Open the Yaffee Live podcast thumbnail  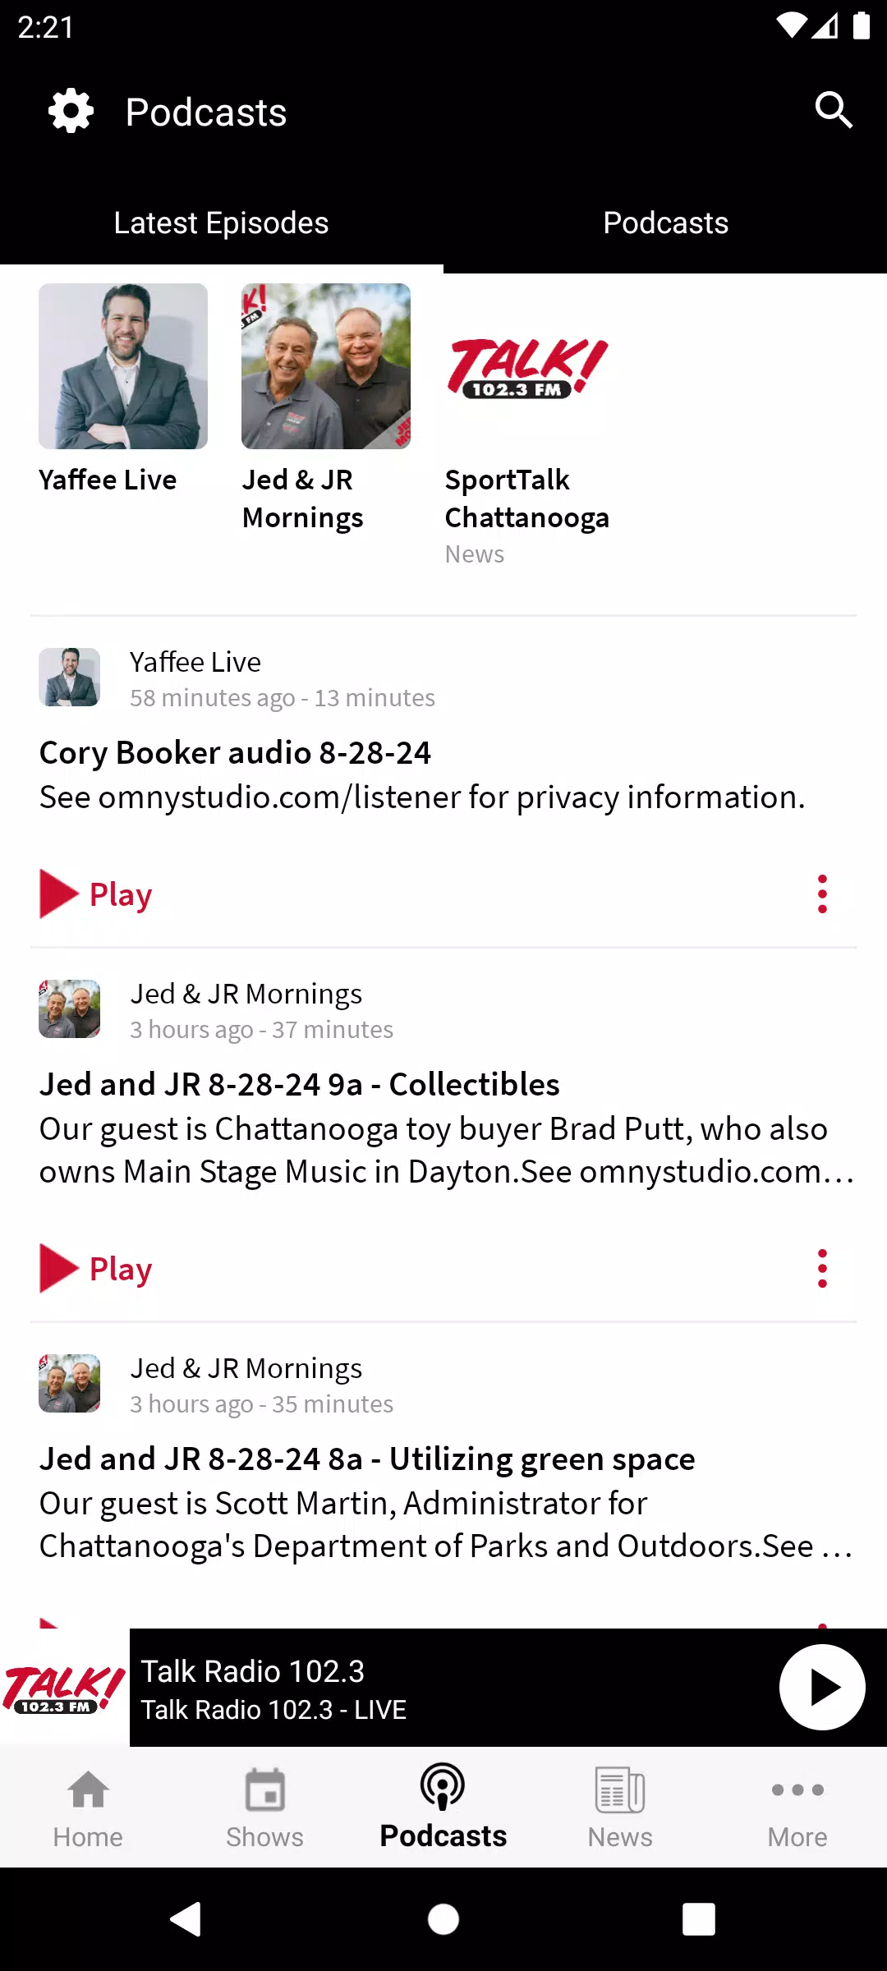click(123, 366)
